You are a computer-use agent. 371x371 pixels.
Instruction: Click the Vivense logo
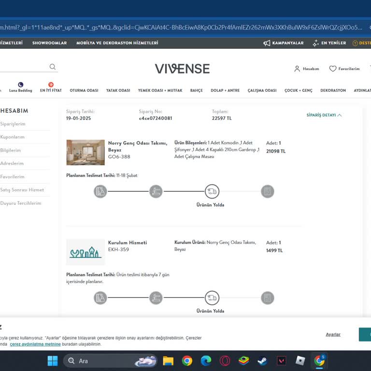pyautogui.click(x=182, y=69)
